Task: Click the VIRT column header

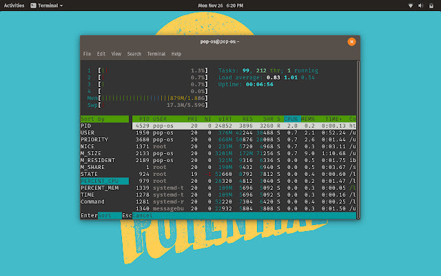Action: [x=225, y=119]
